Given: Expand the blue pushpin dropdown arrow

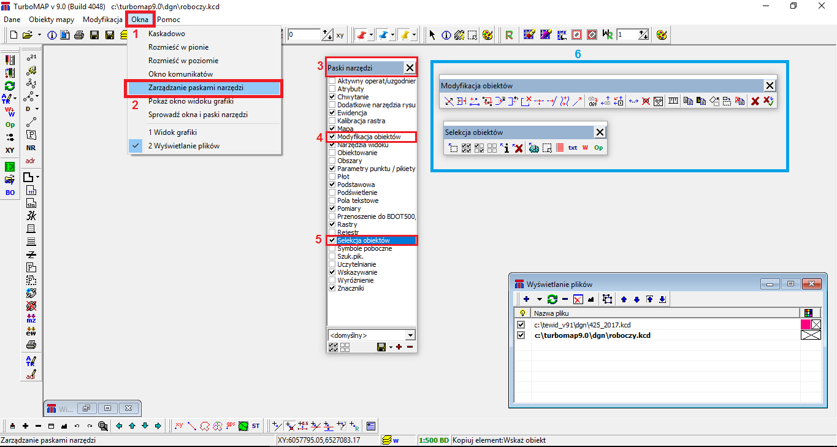Looking at the screenshot, I should [x=392, y=35].
